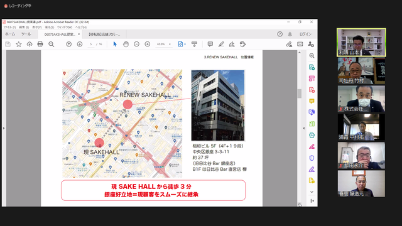Screen dimensions: 402x226
Task: Upload file to cloud icon
Action: click(30, 45)
